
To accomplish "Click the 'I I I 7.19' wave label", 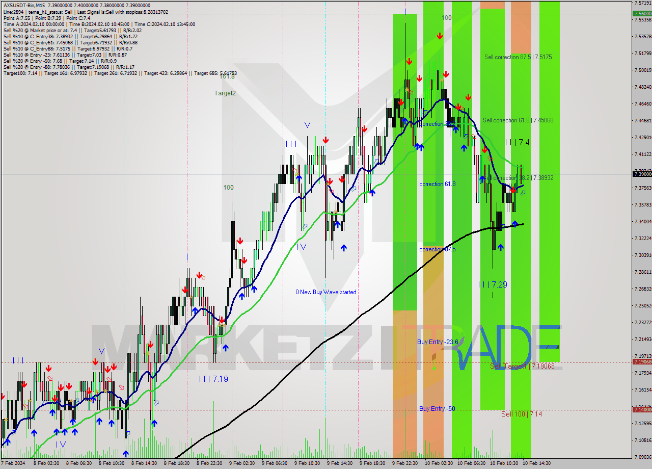I will pyautogui.click(x=213, y=379).
